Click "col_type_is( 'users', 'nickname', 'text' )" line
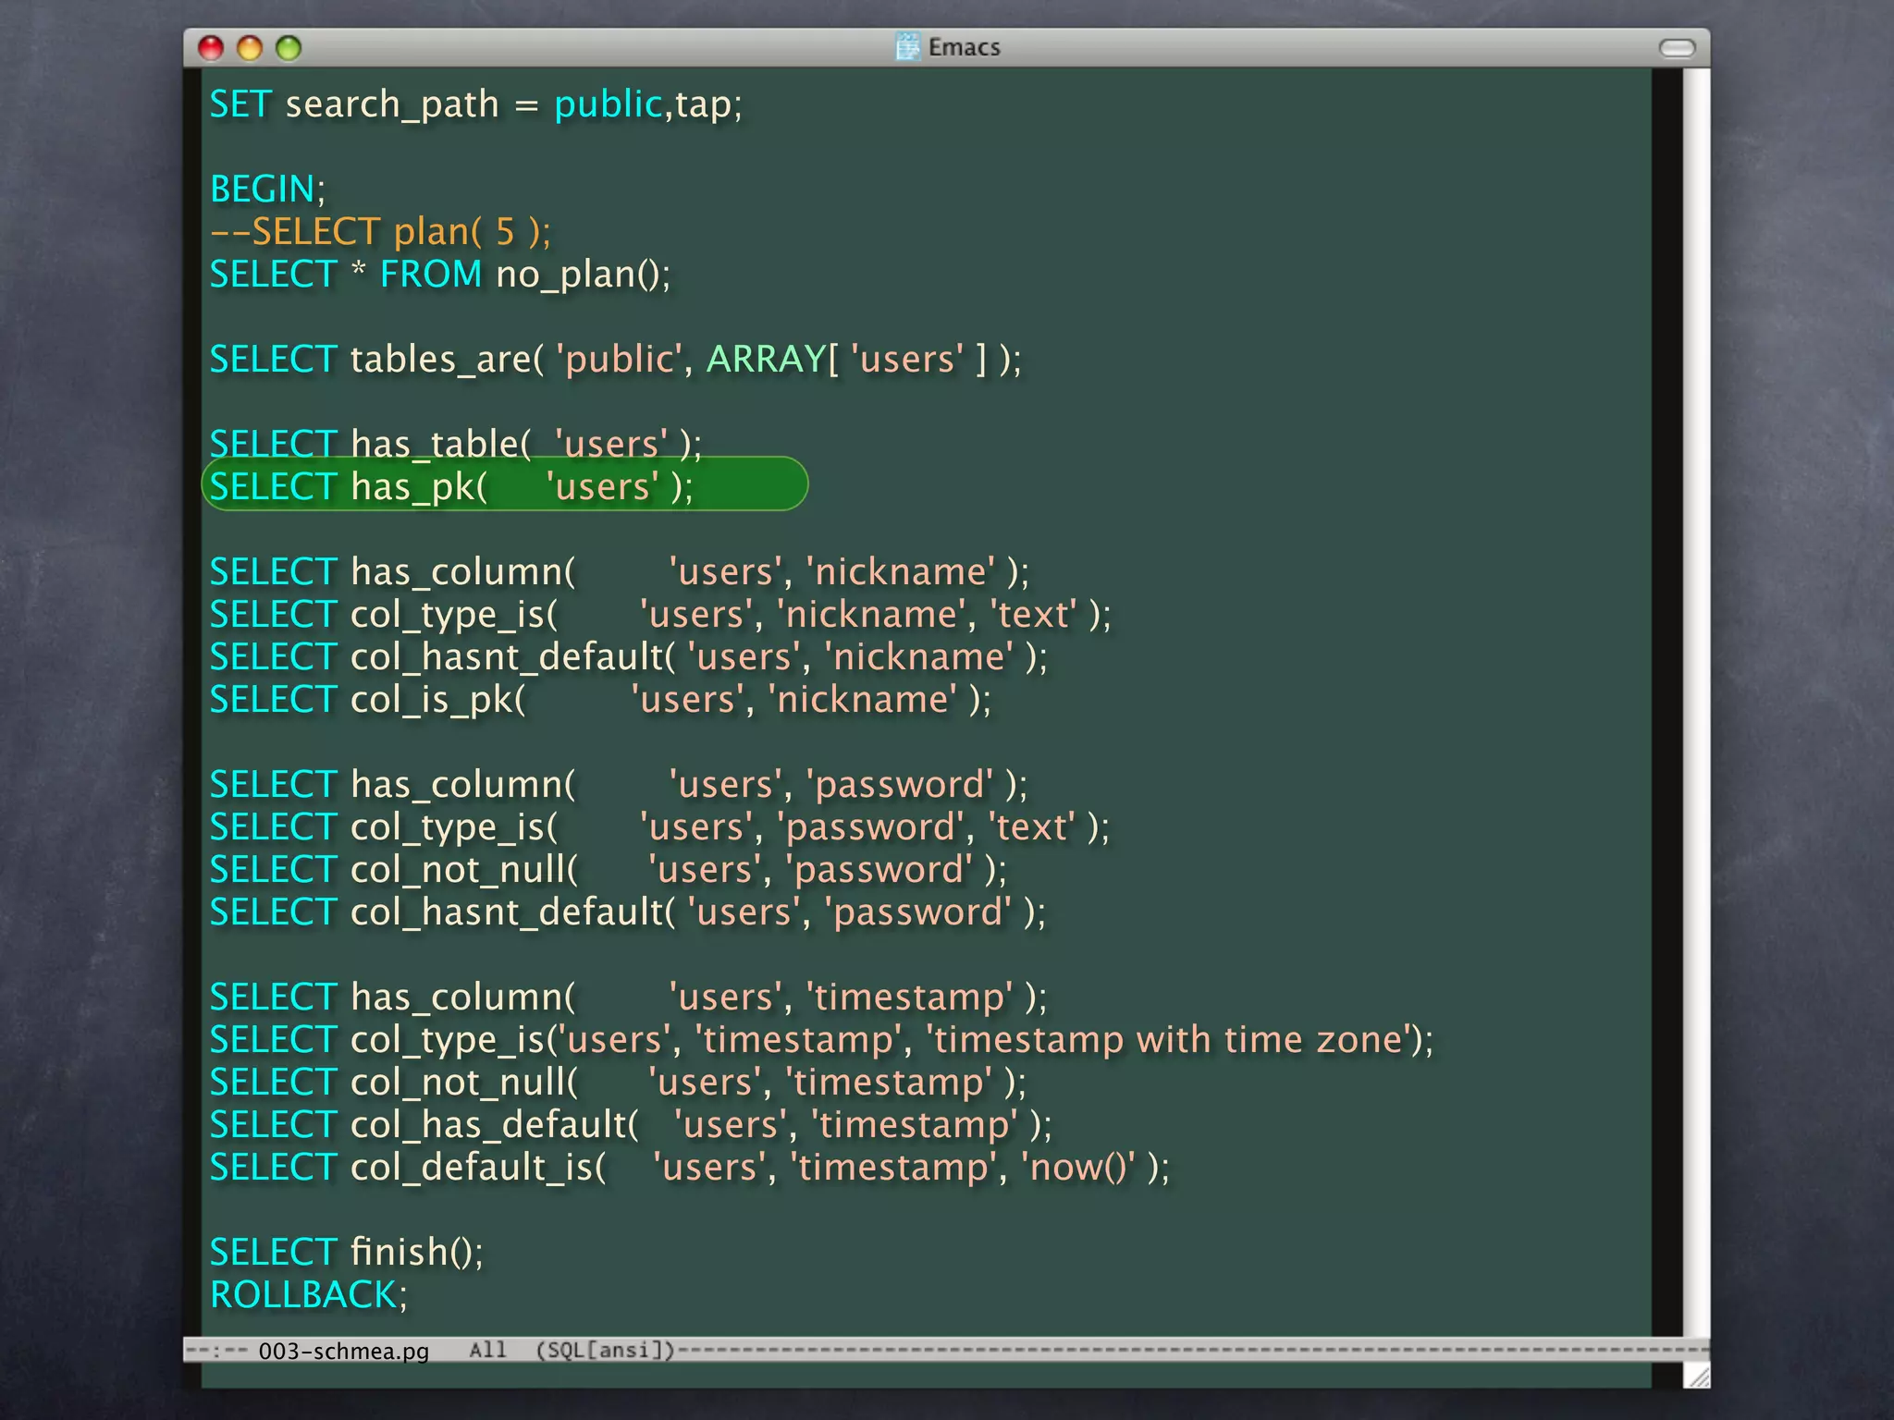1894x1420 pixels. pyautogui.click(x=660, y=615)
